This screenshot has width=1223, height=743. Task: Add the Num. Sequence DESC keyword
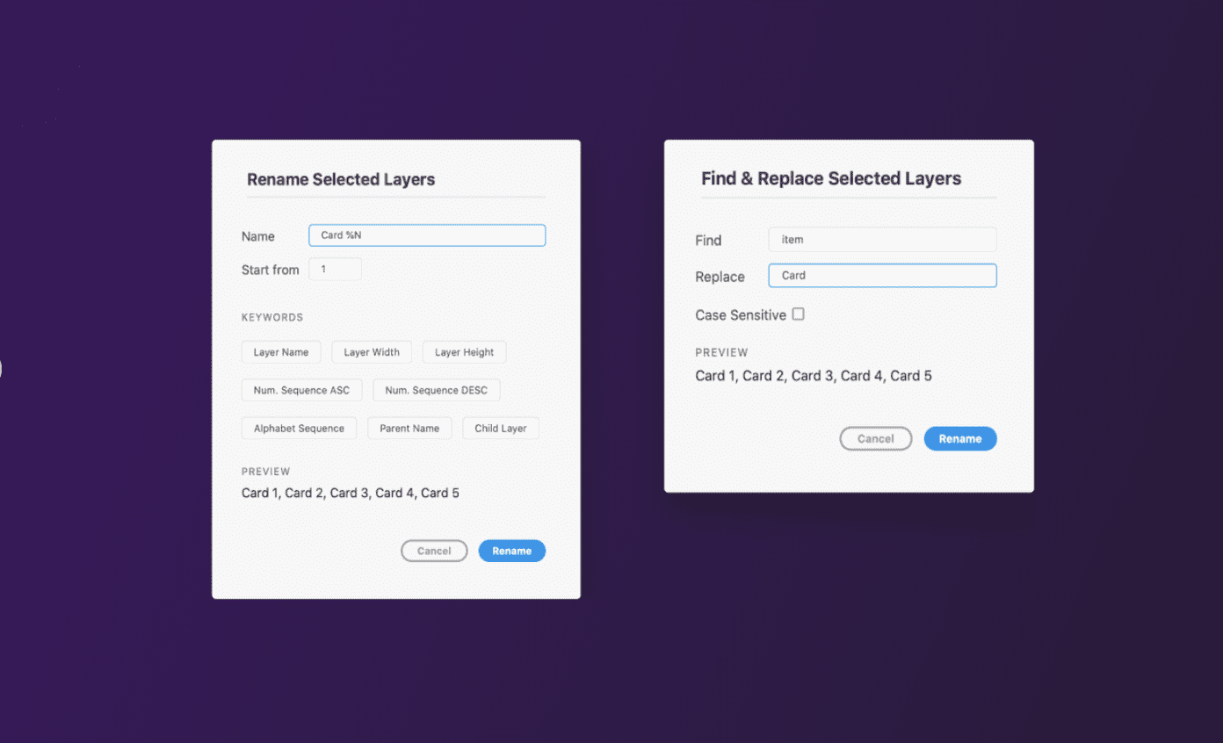(437, 390)
